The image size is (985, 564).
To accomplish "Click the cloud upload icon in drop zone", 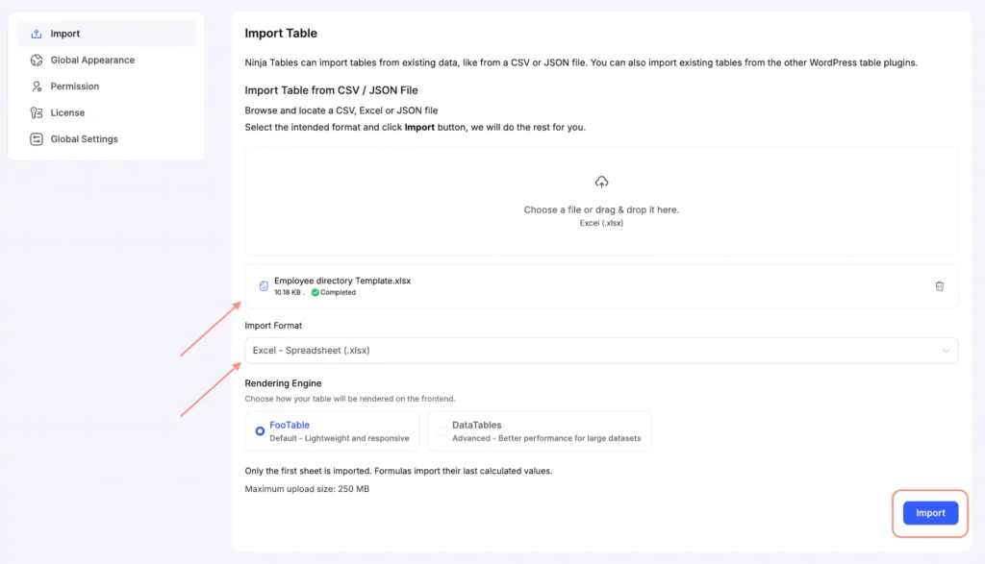I will [x=602, y=182].
